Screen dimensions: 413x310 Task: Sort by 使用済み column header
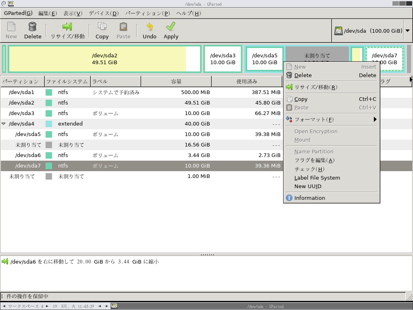(247, 82)
